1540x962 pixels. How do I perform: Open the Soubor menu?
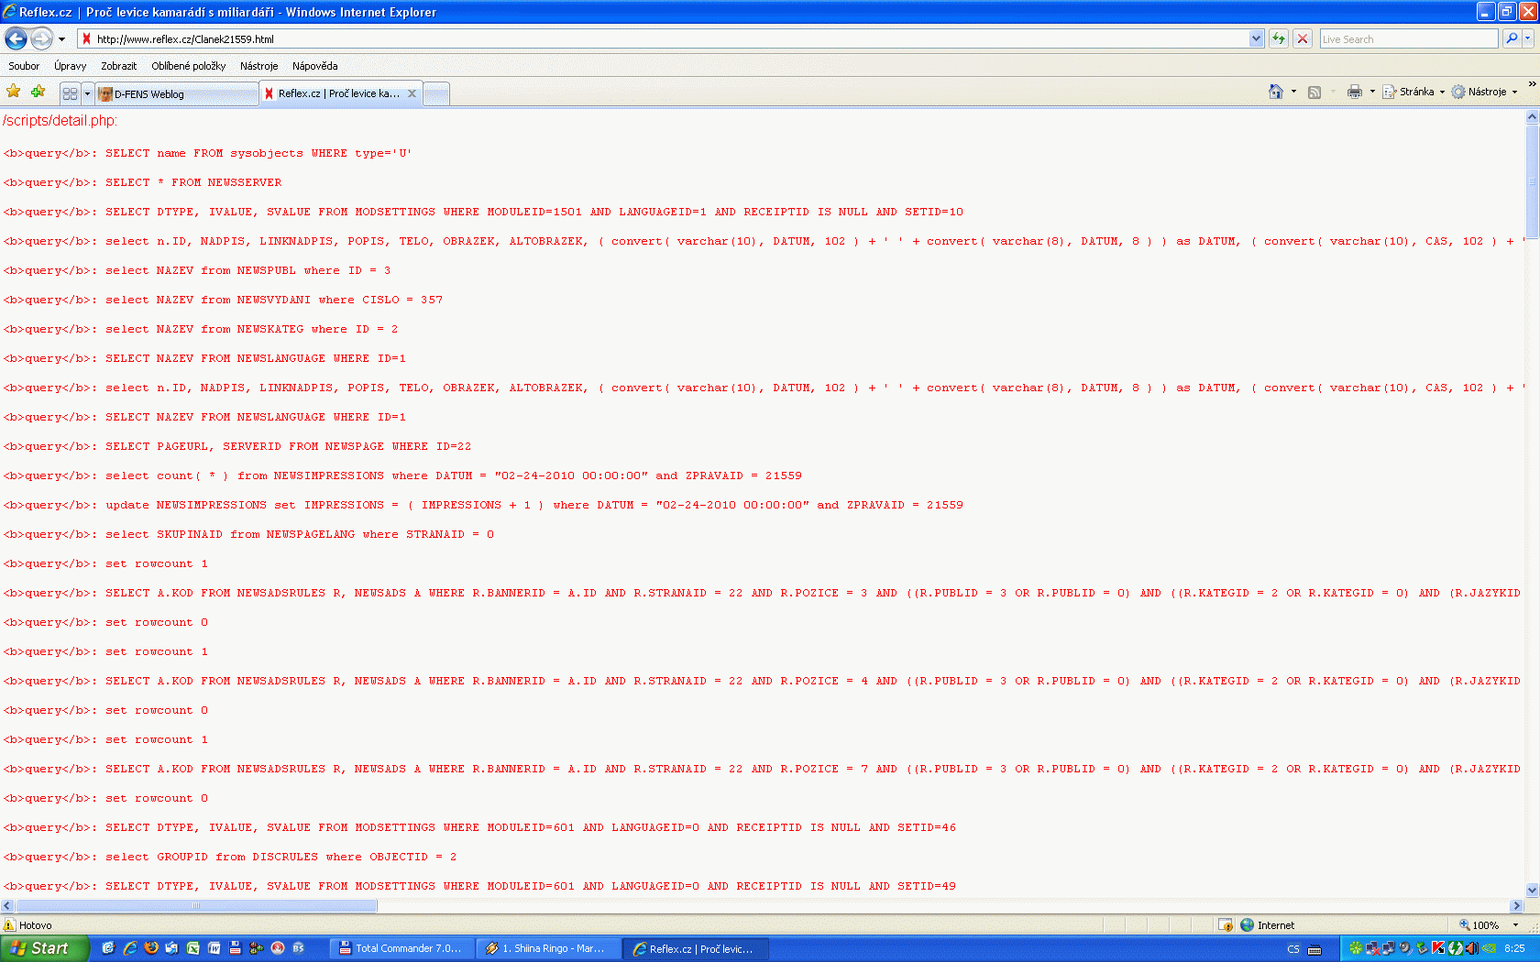pyautogui.click(x=24, y=66)
